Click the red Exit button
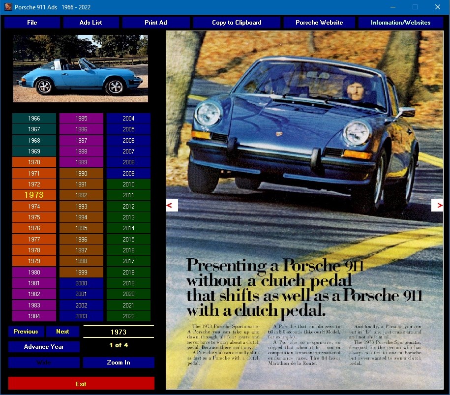Image resolution: width=450 pixels, height=395 pixels. click(x=81, y=384)
